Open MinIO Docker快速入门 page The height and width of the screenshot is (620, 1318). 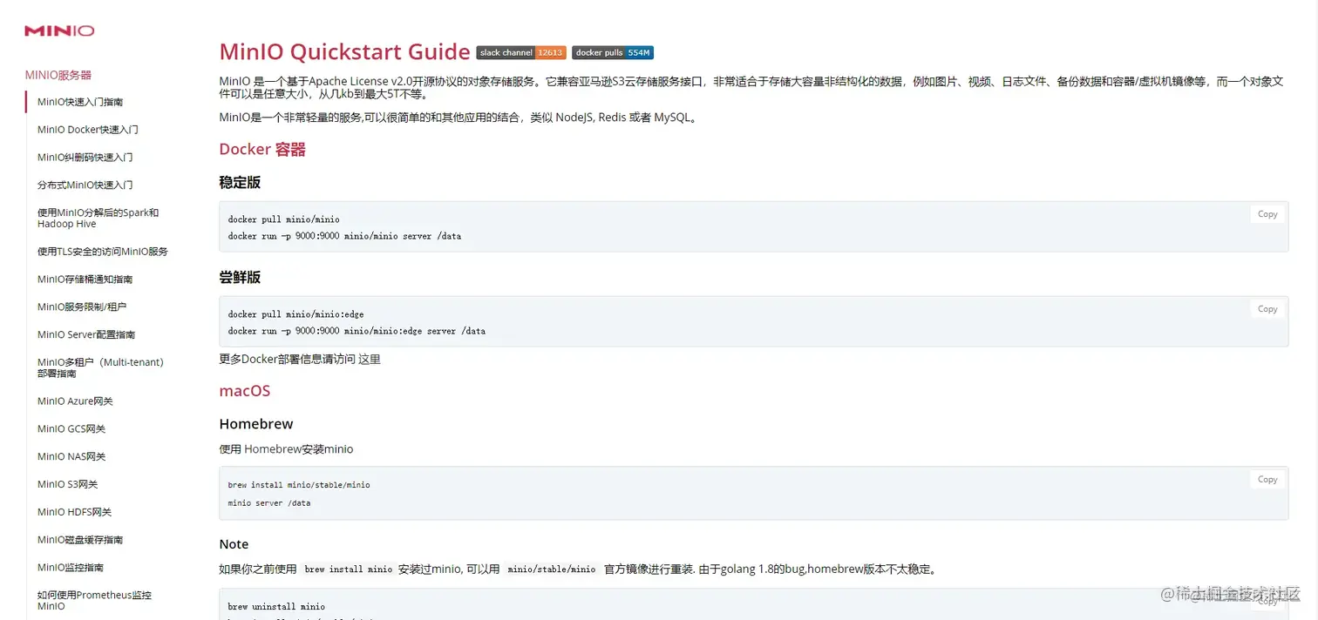click(x=88, y=130)
